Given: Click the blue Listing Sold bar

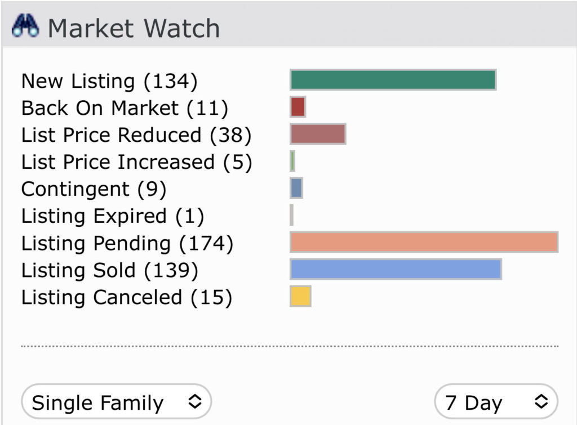Looking at the screenshot, I should (396, 269).
